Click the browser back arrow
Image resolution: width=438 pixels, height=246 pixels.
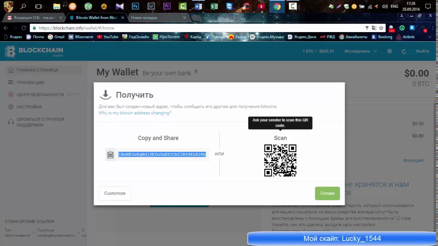6,28
